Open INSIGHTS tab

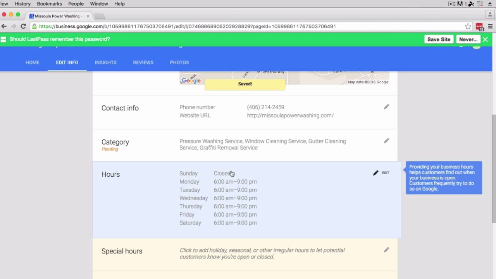[x=105, y=62]
